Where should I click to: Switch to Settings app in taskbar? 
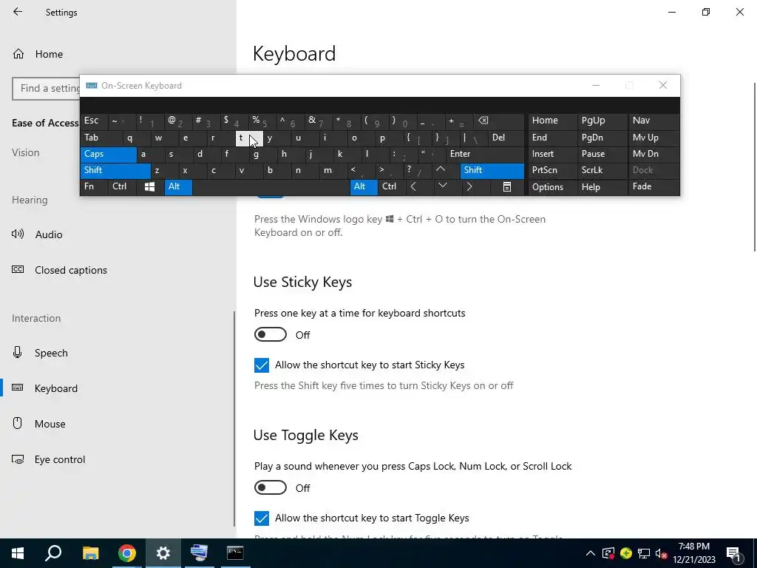[163, 553]
